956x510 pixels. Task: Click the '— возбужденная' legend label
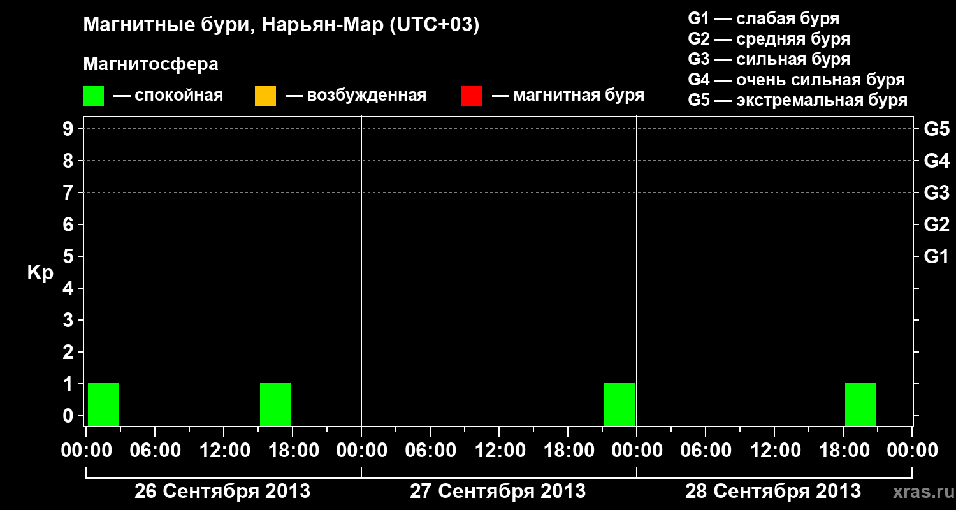pos(356,96)
